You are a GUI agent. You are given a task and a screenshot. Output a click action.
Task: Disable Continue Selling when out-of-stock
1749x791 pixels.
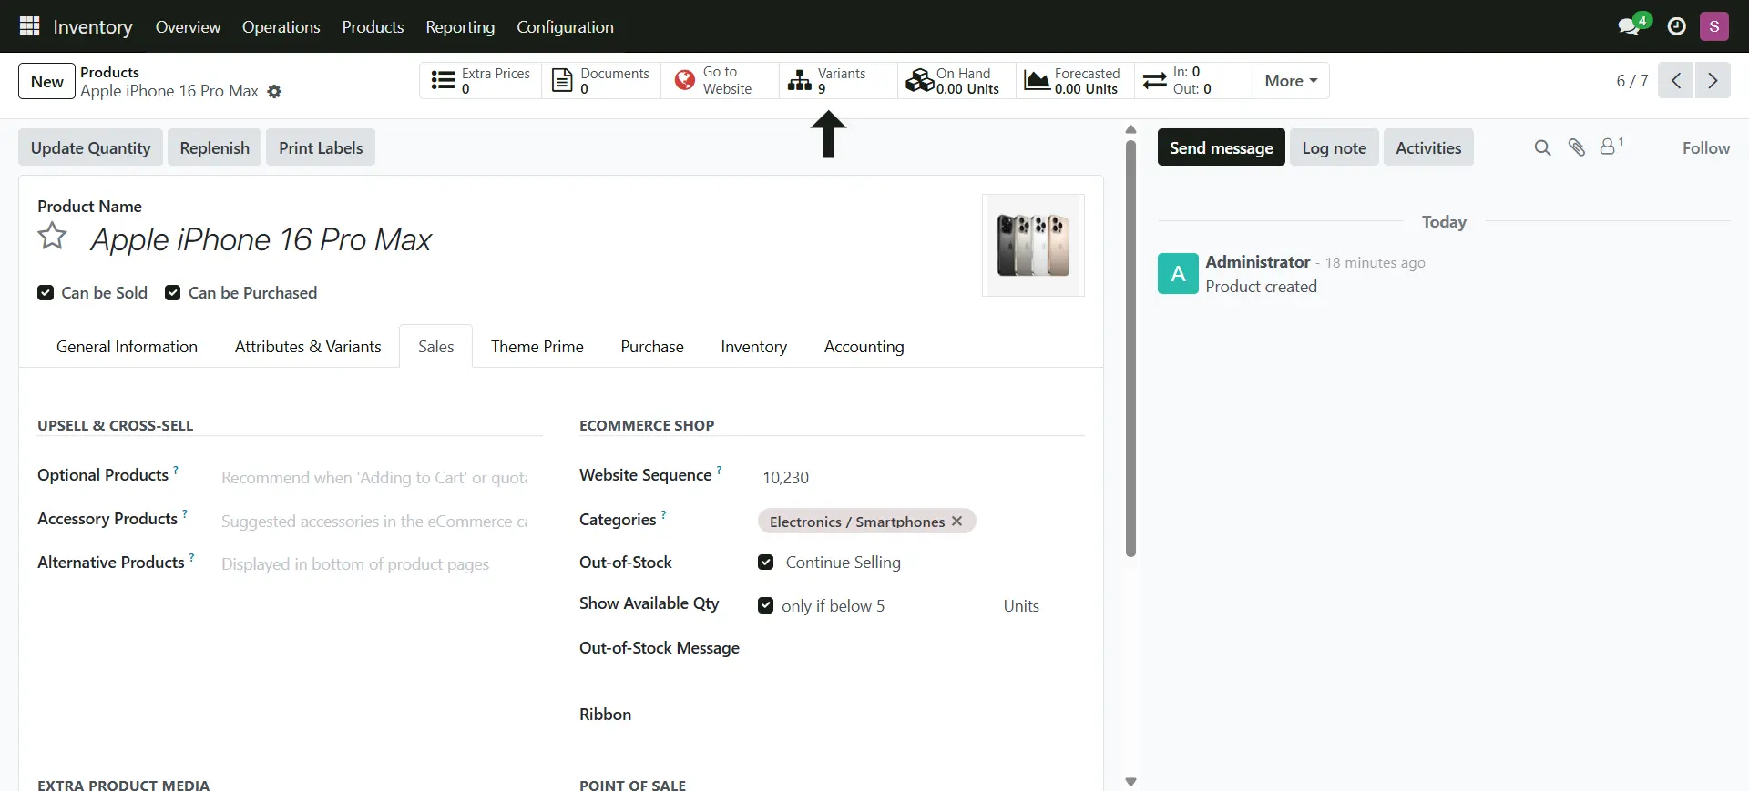(x=766, y=563)
